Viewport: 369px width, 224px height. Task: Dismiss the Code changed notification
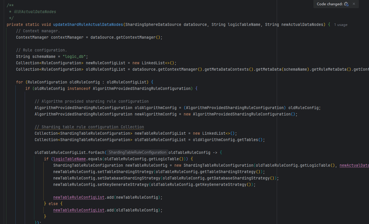point(354,4)
